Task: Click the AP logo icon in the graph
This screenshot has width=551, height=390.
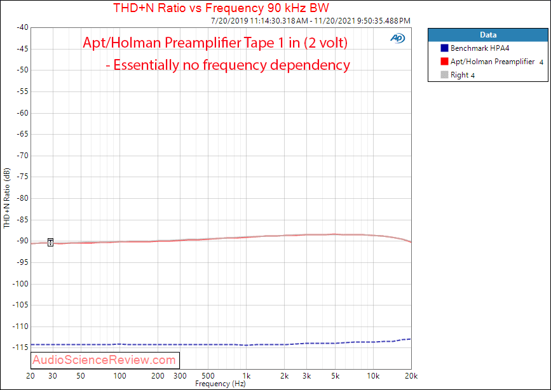Action: (398, 38)
